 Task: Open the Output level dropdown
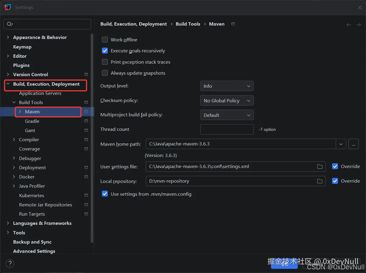pos(227,86)
